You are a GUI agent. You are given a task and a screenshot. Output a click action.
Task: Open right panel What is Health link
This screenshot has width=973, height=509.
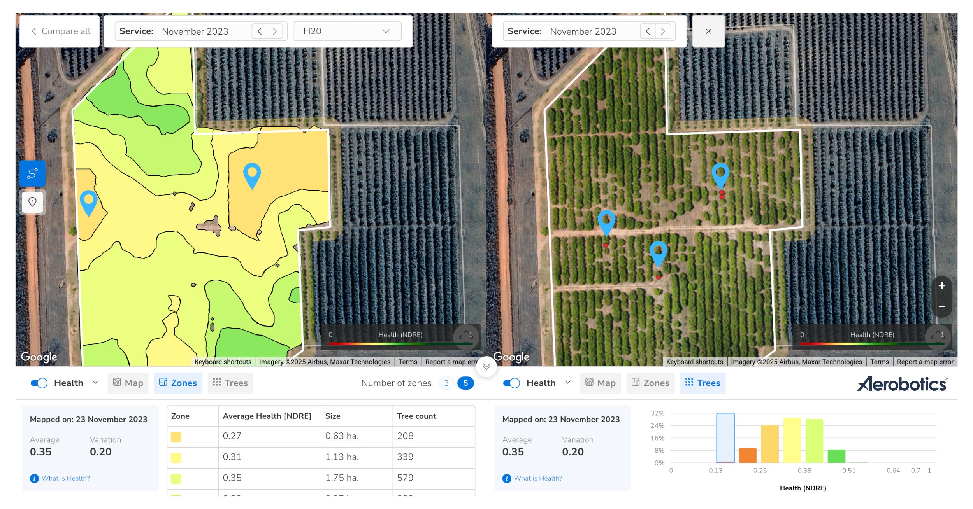[x=537, y=478]
